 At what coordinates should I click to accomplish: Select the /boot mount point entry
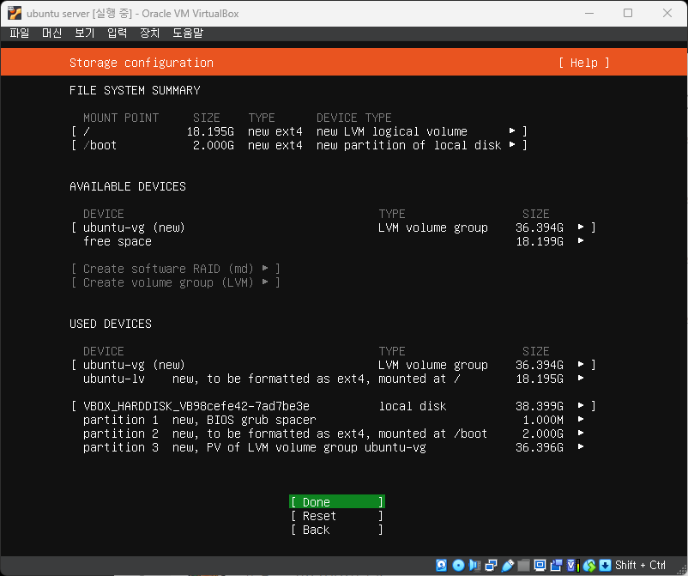click(x=299, y=145)
